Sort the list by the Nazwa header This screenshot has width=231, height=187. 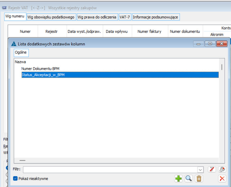(x=20, y=62)
